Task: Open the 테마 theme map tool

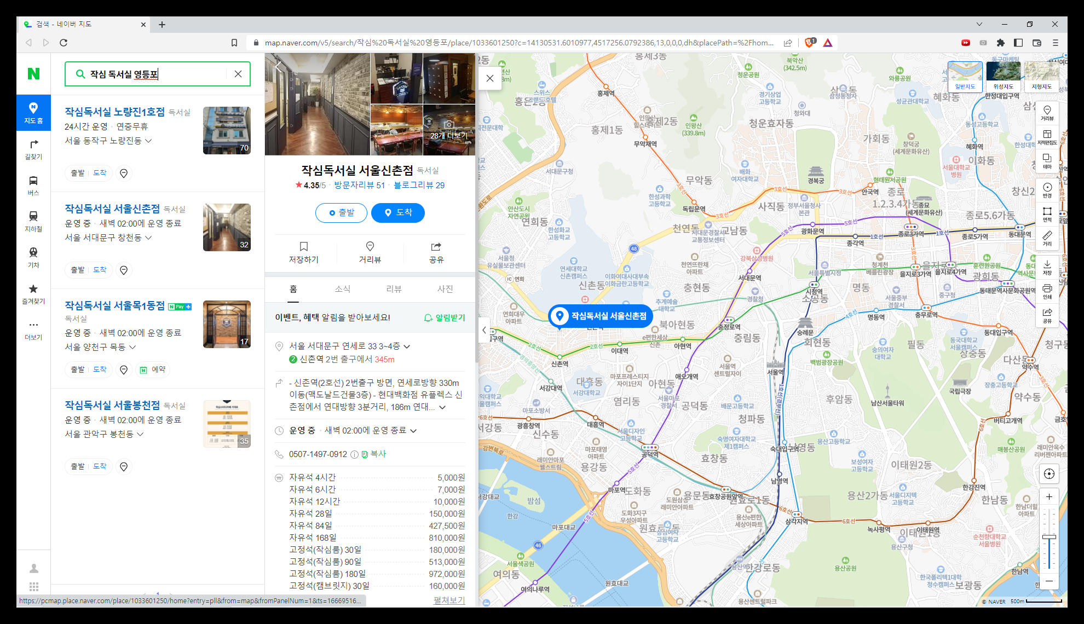Action: 1047,161
